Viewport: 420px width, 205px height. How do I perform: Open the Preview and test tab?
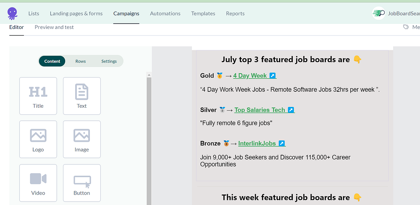[54, 27]
